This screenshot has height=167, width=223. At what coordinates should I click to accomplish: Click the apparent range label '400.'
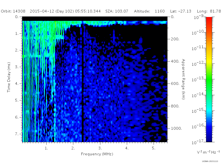tap(175, 61)
